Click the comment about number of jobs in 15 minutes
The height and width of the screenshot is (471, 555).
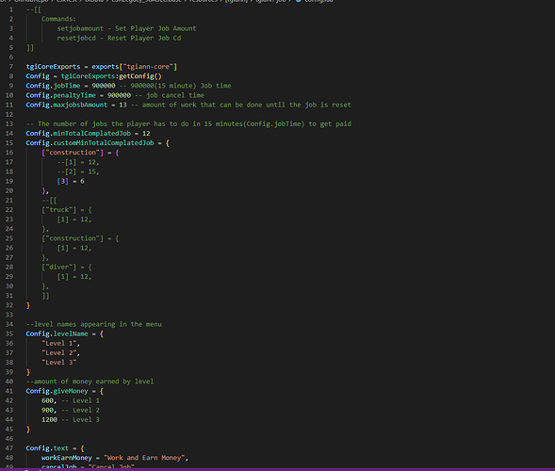click(x=188, y=123)
